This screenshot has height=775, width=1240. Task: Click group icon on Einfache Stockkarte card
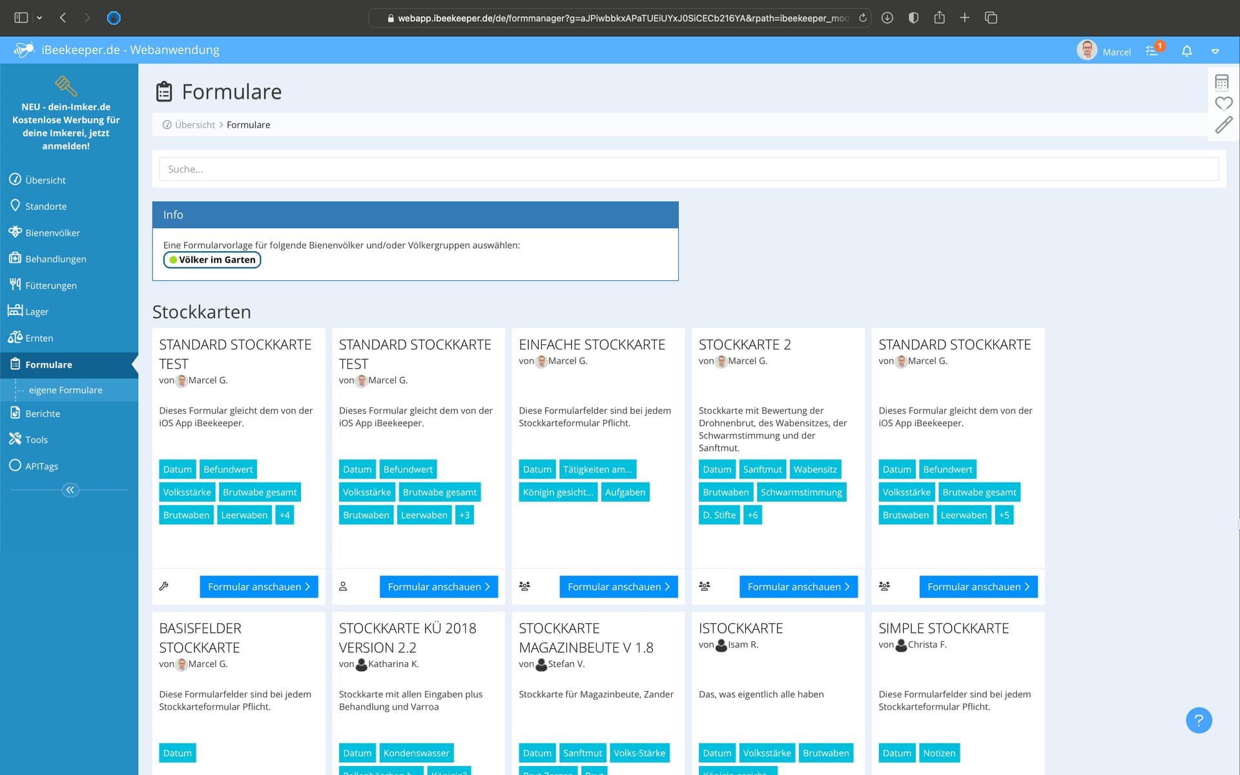click(524, 586)
